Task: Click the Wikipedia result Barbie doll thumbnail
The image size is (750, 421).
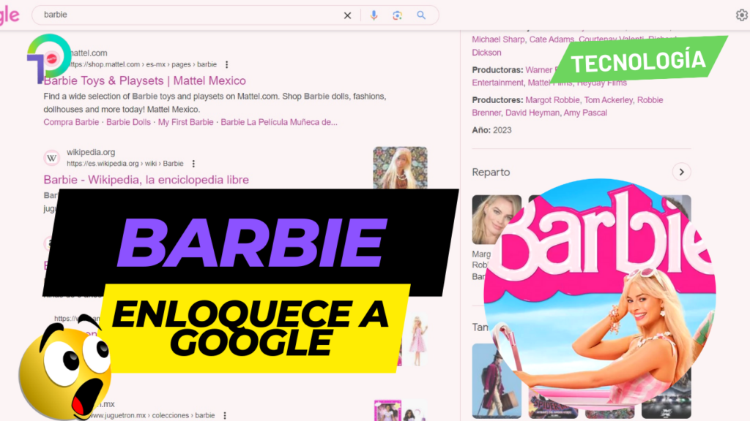Action: click(x=401, y=168)
